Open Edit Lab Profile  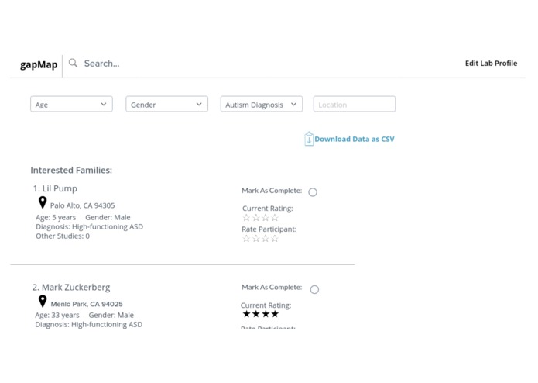[x=491, y=64]
